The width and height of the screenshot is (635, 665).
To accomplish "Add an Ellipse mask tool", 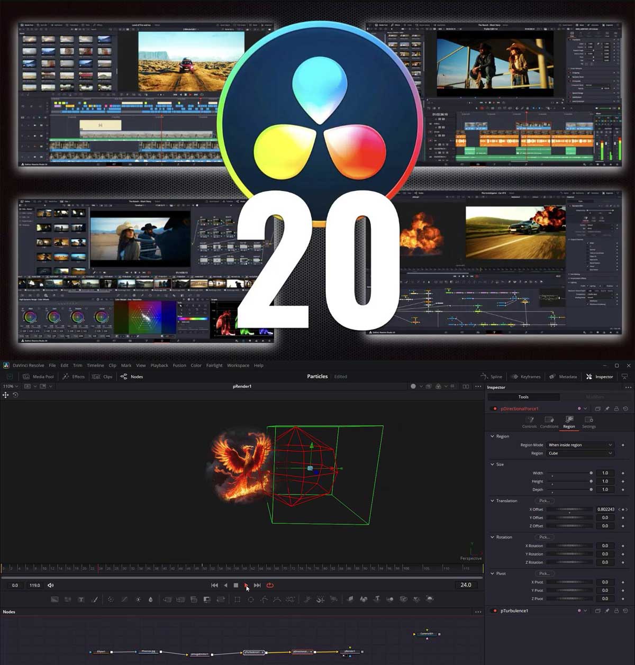I will pyautogui.click(x=251, y=599).
